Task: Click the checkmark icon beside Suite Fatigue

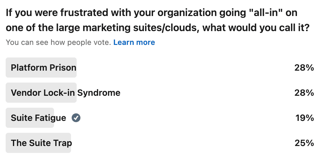Action: 76,118
